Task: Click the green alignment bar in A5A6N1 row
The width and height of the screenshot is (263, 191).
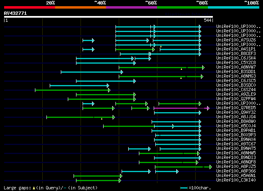Action: click(97, 176)
